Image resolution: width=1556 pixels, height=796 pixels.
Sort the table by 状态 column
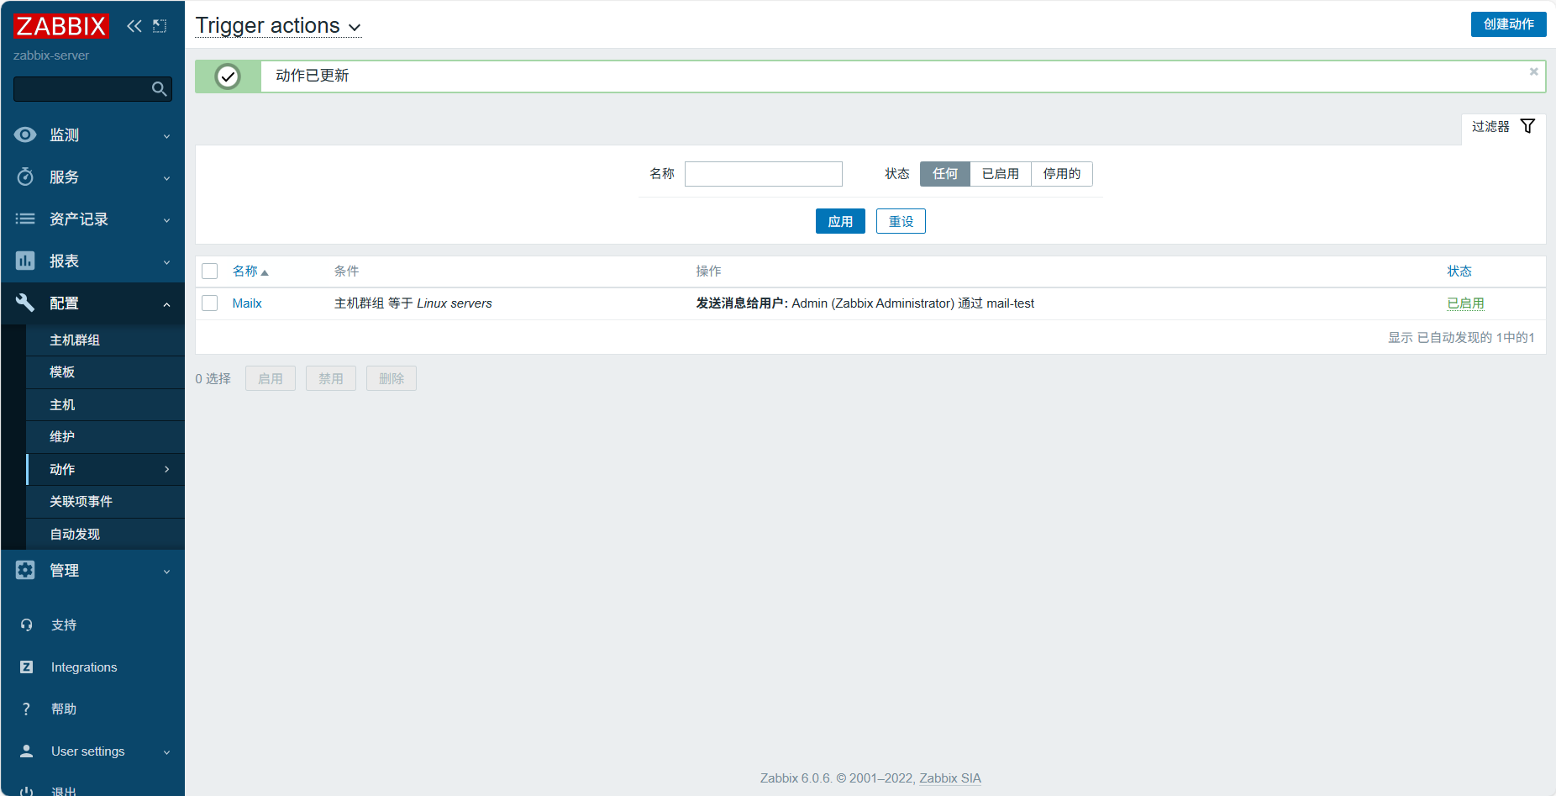(x=1459, y=271)
